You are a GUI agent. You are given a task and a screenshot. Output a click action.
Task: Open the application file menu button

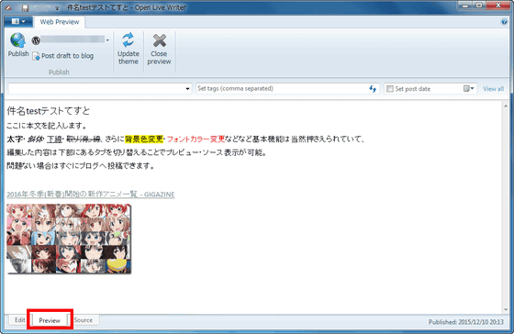tap(18, 22)
